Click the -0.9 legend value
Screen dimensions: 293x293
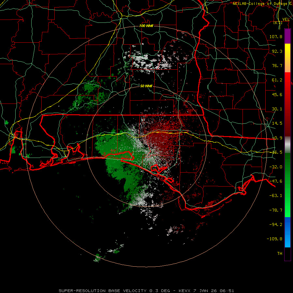tap(277, 138)
